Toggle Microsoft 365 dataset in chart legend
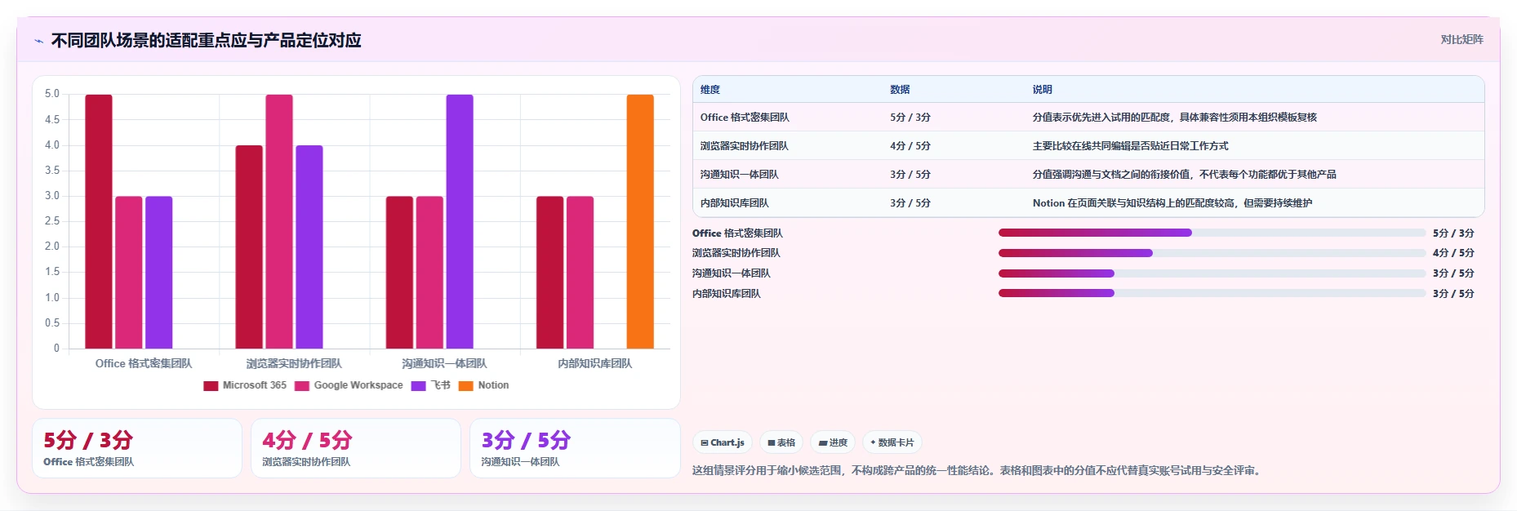 (245, 385)
